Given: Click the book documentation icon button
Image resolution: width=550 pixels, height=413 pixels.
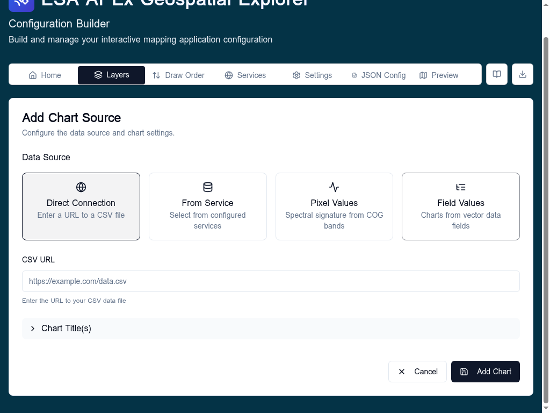Looking at the screenshot, I should 496,74.
